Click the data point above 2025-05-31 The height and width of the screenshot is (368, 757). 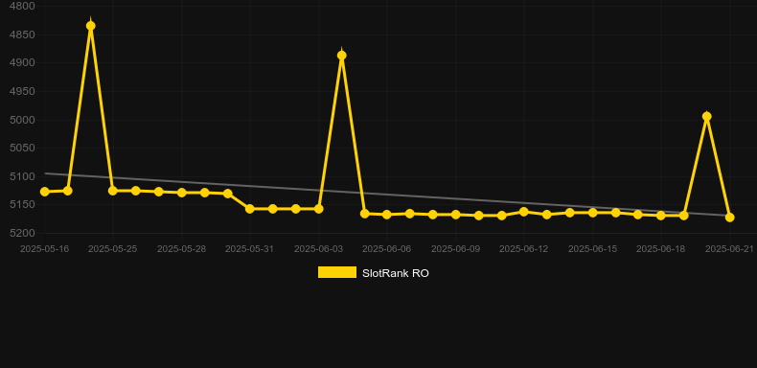coord(250,209)
